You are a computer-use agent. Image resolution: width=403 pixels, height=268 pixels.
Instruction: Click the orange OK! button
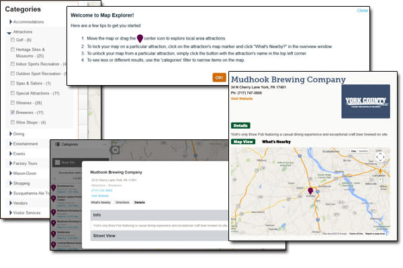(219, 78)
